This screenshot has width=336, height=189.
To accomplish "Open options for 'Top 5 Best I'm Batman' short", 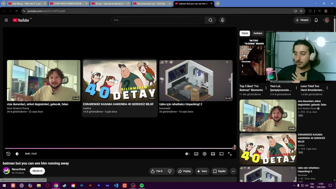I will tap(266, 88).
